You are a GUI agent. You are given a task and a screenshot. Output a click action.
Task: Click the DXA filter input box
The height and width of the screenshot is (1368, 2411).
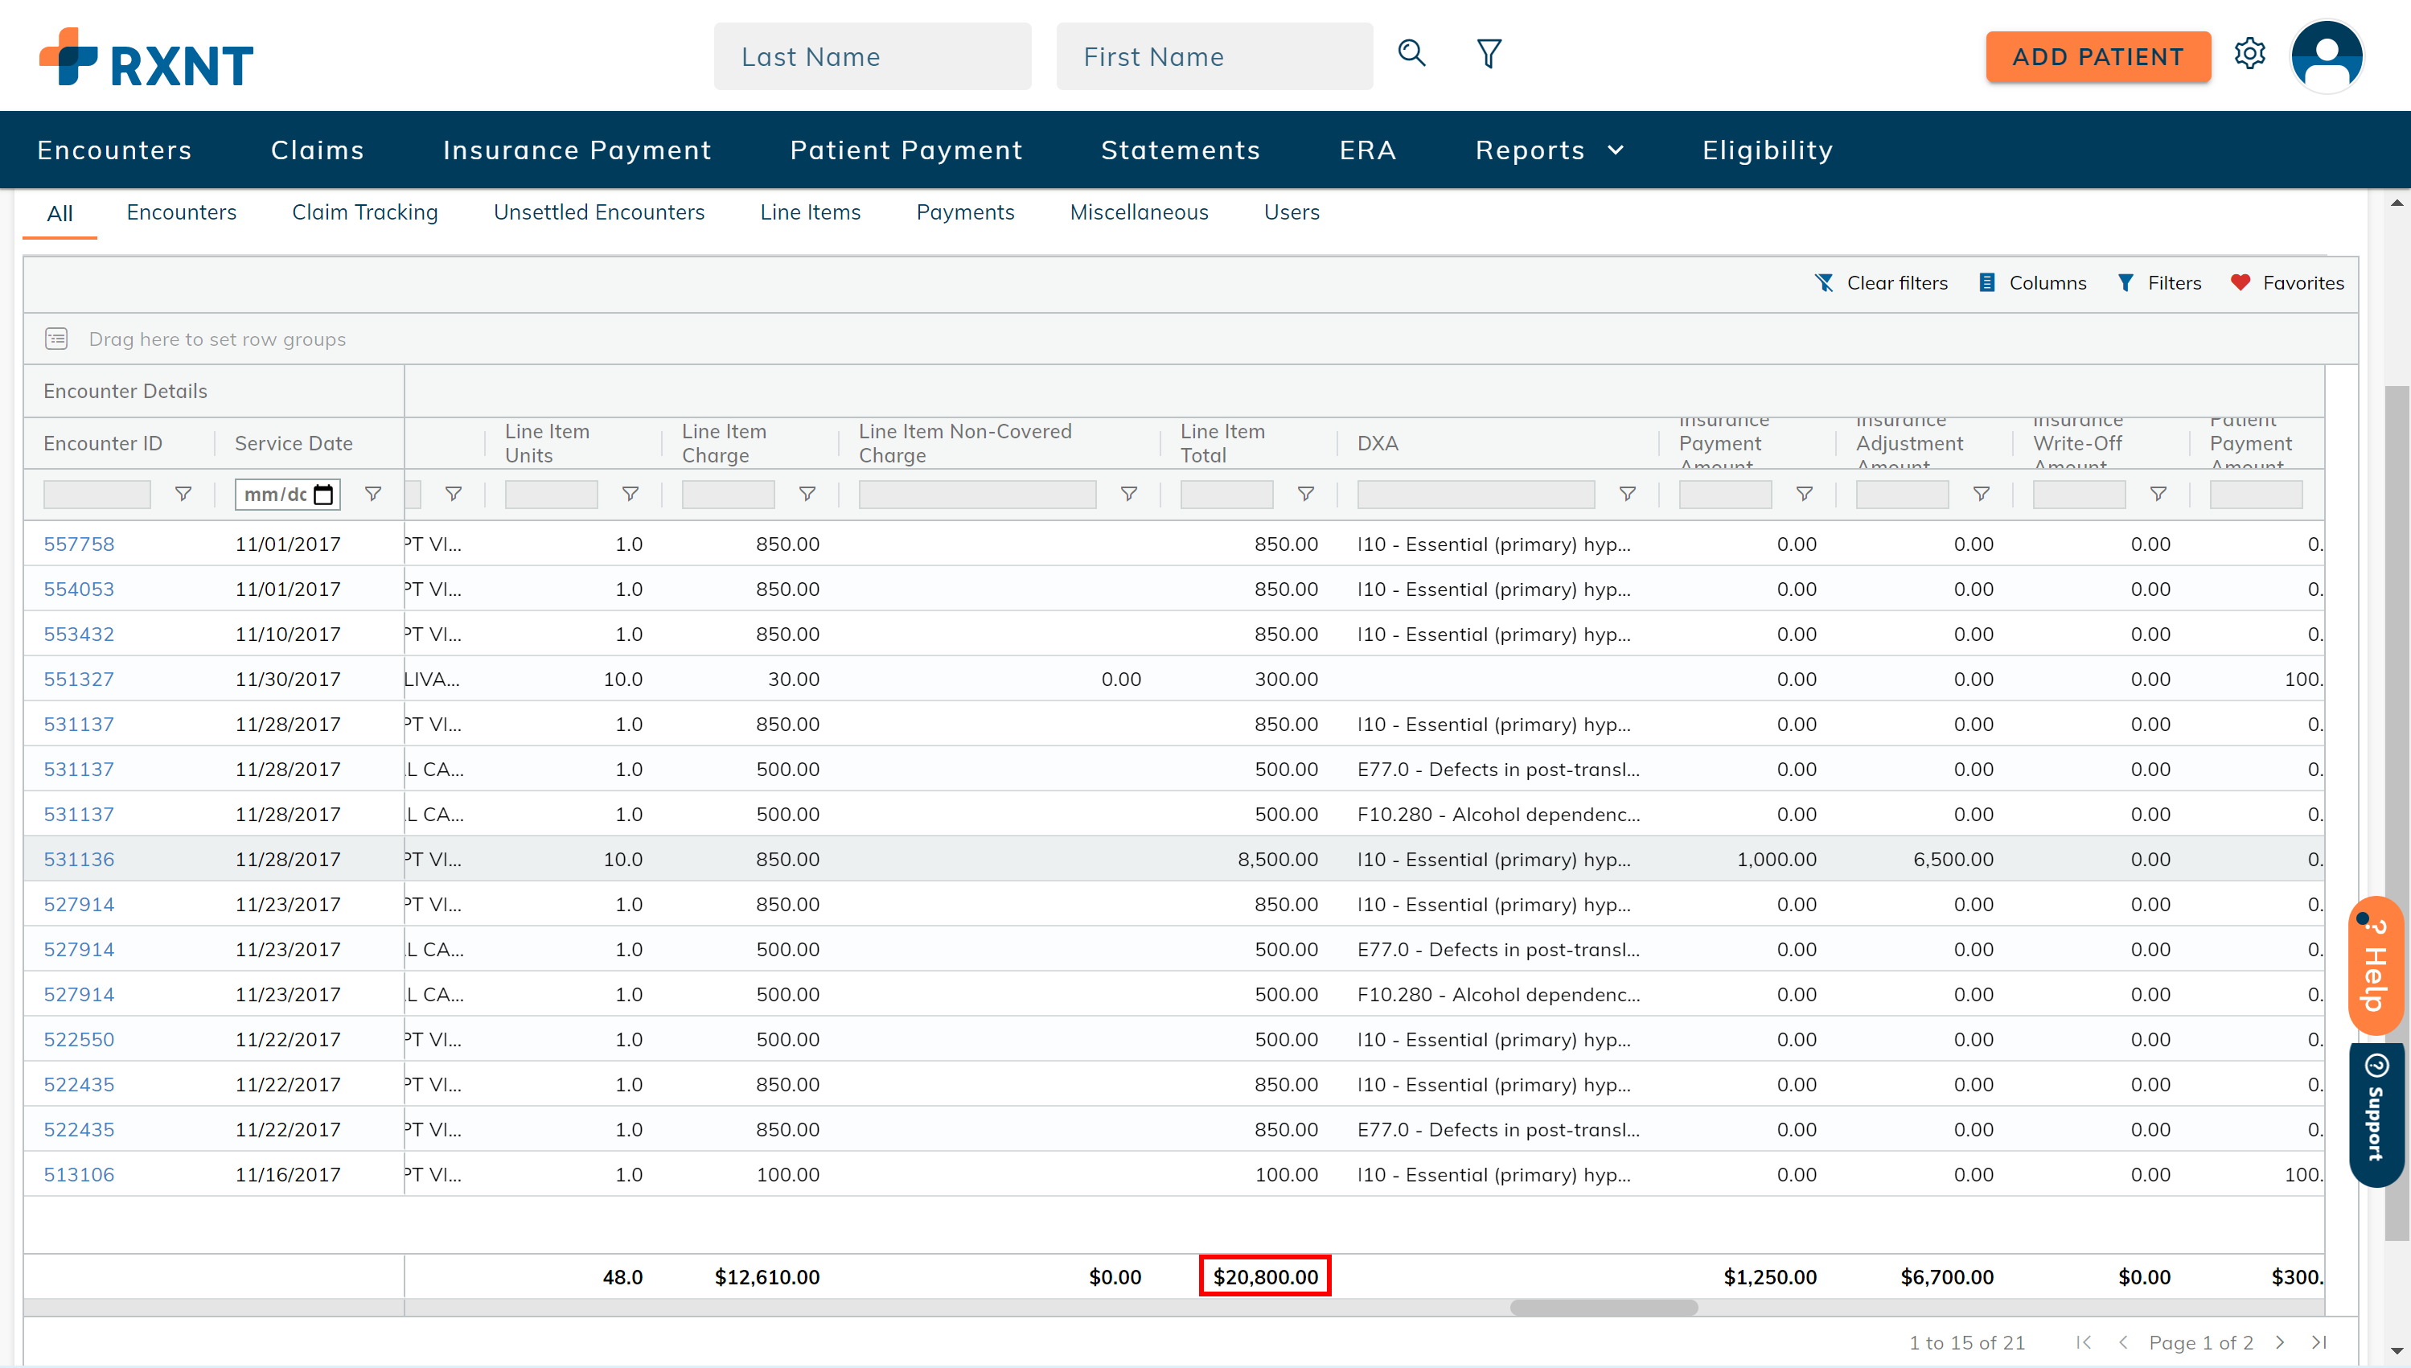[x=1476, y=495]
